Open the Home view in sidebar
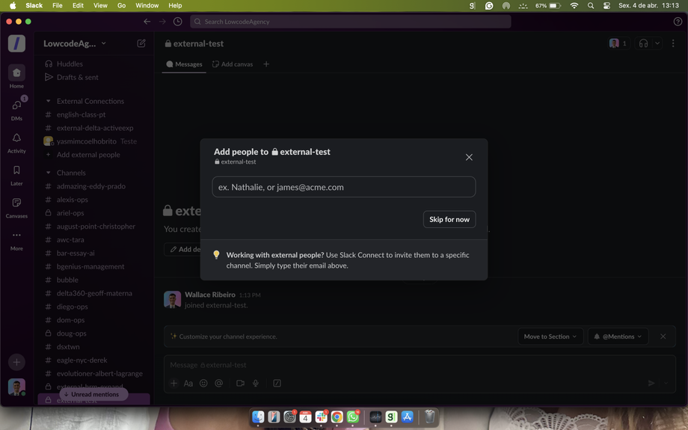This screenshot has width=688, height=430. click(16, 74)
